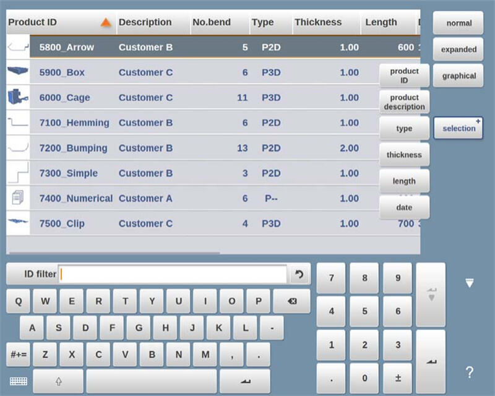Click the undo arrow beside ID filter
Viewport: 495px width, 396px height.
(x=300, y=274)
